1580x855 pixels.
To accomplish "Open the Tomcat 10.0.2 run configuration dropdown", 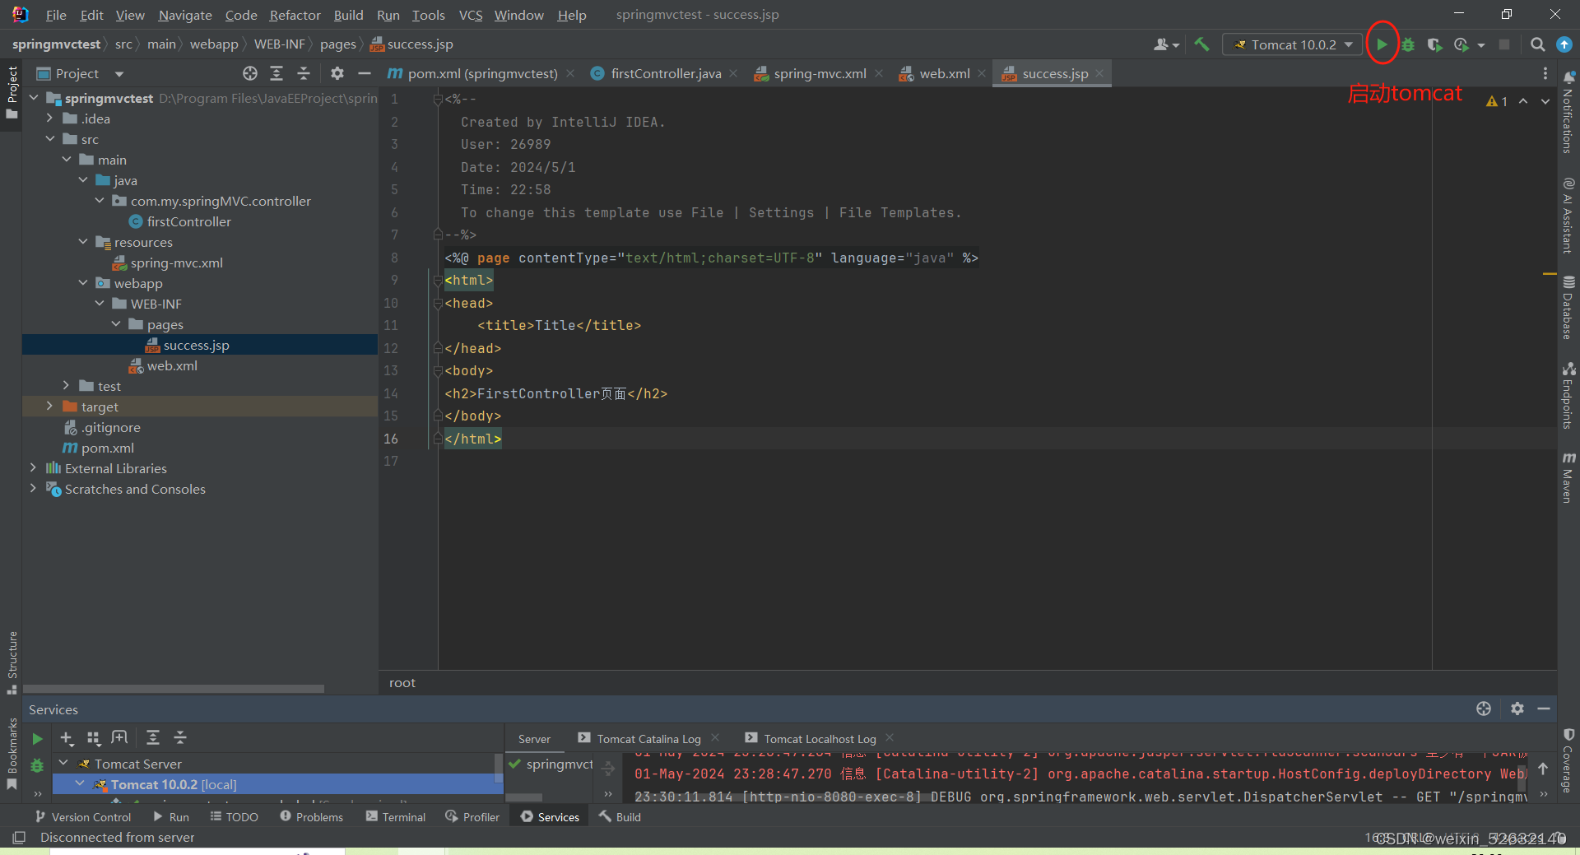I will point(1293,44).
